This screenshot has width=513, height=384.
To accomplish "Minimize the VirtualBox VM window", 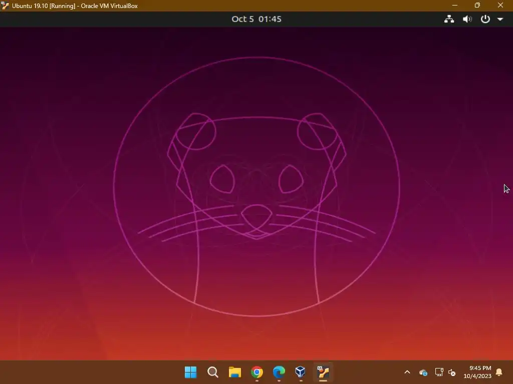I will [455, 5].
